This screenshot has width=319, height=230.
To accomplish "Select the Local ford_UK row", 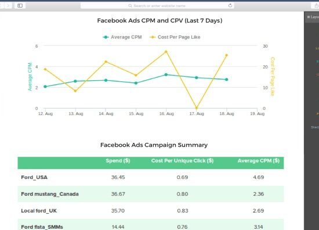I will (151, 211).
